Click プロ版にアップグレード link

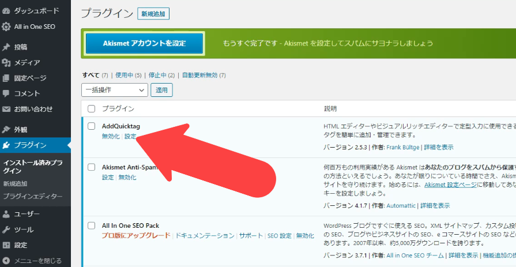(x=136, y=236)
